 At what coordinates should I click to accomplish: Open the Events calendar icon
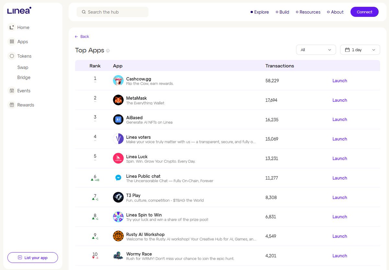point(12,90)
